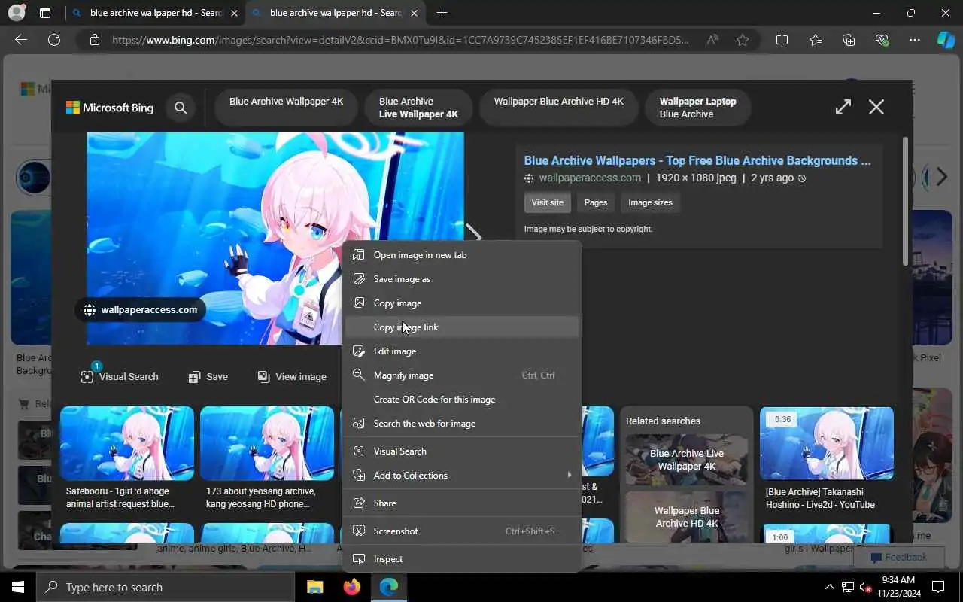The image size is (963, 602).
Task: Select Wallpaper Laptop Blue Archive chip
Action: pyautogui.click(x=697, y=108)
